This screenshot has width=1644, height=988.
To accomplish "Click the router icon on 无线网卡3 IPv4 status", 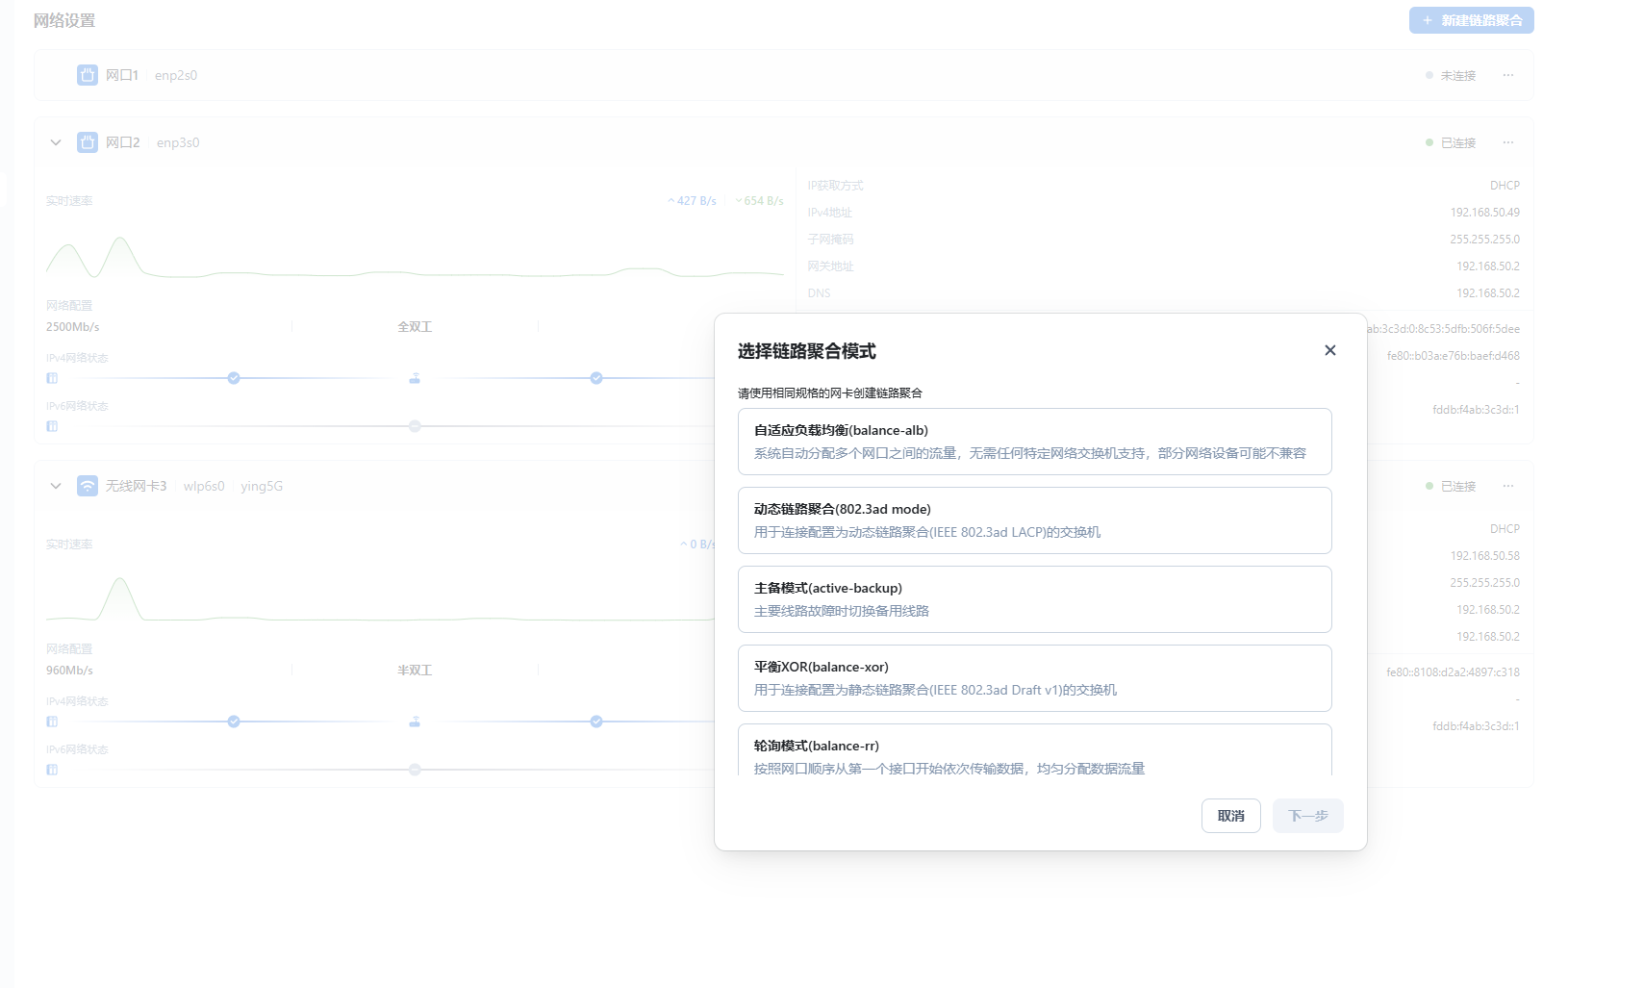I will coord(414,721).
